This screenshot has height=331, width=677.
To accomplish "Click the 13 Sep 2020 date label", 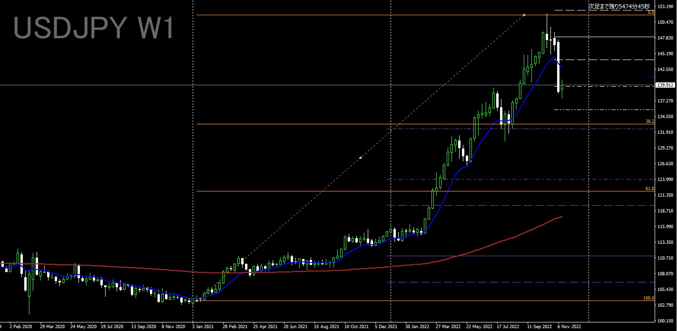I will pyautogui.click(x=144, y=327).
